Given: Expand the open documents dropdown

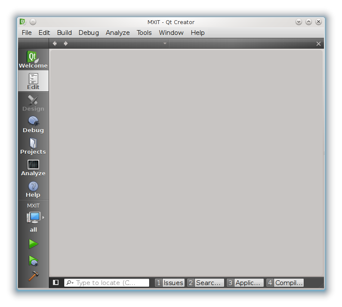Looking at the screenshot, I should point(165,43).
